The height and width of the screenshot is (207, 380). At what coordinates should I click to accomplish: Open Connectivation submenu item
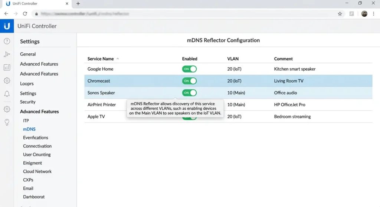pos(37,146)
